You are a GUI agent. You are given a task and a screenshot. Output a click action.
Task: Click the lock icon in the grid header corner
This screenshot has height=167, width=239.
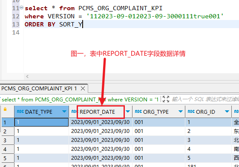point(5,109)
